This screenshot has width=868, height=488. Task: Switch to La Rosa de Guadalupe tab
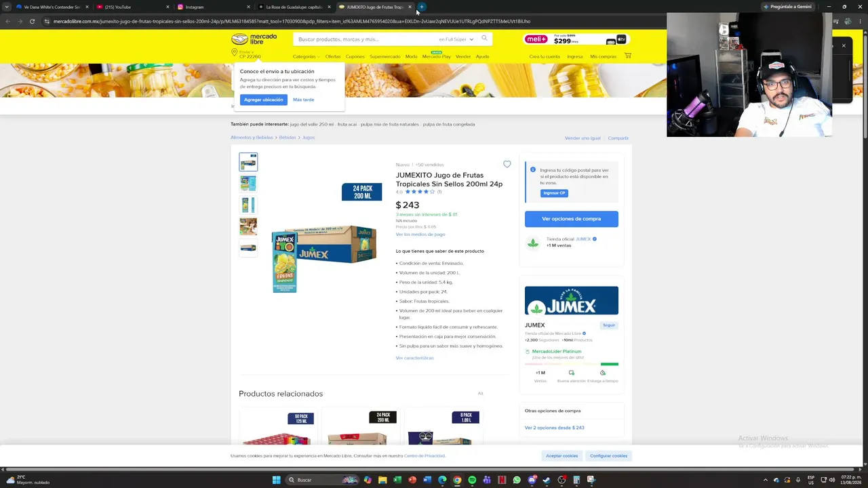pyautogui.click(x=294, y=7)
